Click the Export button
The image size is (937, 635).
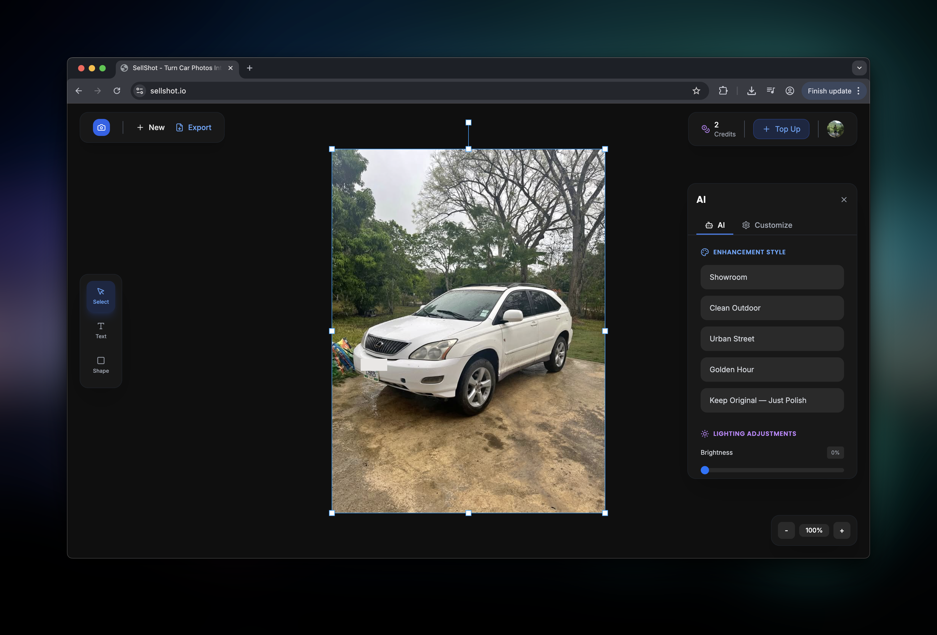(194, 127)
